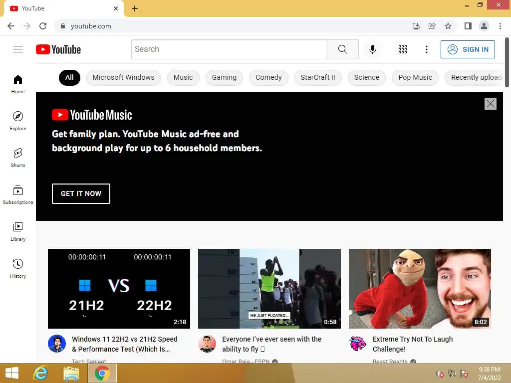Image resolution: width=511 pixels, height=383 pixels.
Task: Select the Comedy chip
Action: 268,77
